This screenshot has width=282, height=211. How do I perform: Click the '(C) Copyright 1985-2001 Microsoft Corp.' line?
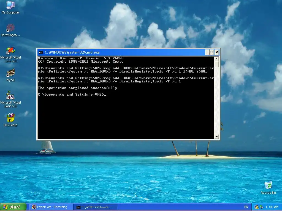tap(81, 62)
